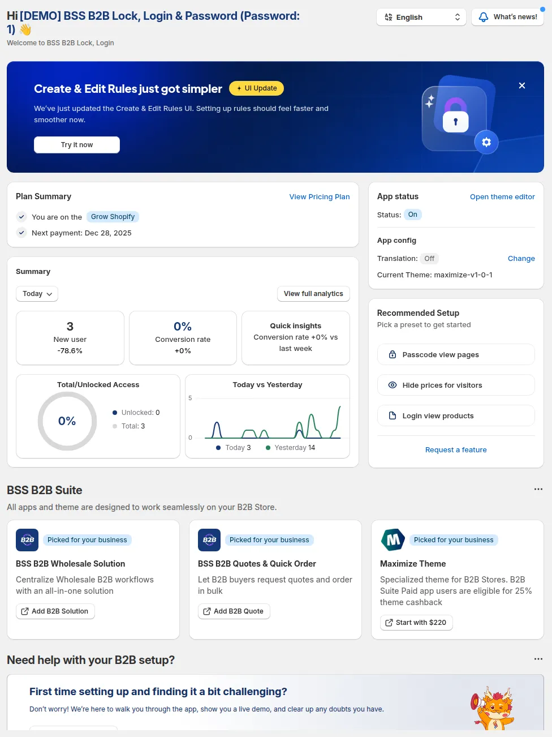This screenshot has height=737, width=552.
Task: Click checkmark icon beside 'You are on the'
Action: click(21, 217)
